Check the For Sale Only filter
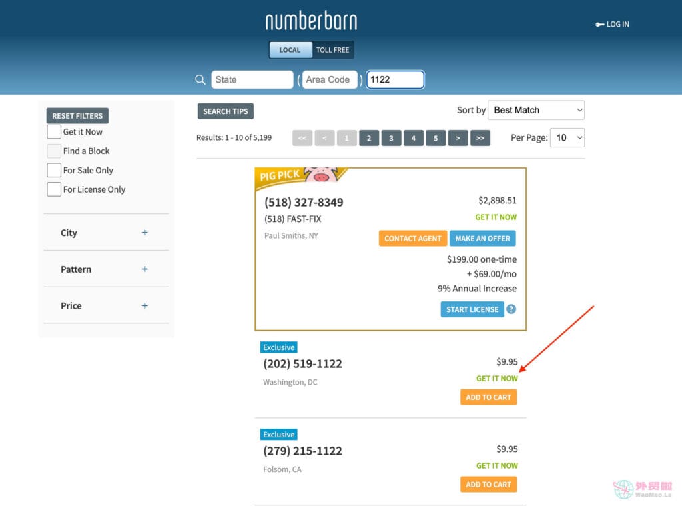 pyautogui.click(x=54, y=170)
